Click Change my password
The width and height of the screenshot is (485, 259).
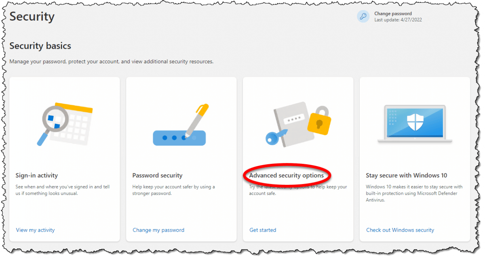click(158, 230)
